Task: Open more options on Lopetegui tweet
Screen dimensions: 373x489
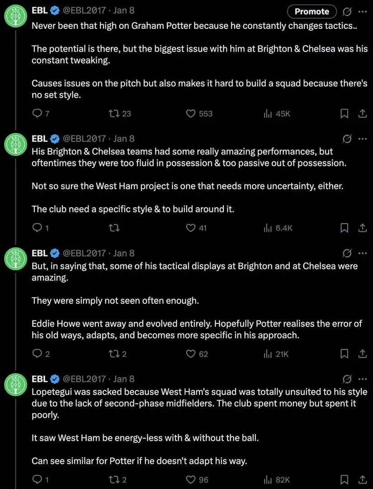Action: 363,379
